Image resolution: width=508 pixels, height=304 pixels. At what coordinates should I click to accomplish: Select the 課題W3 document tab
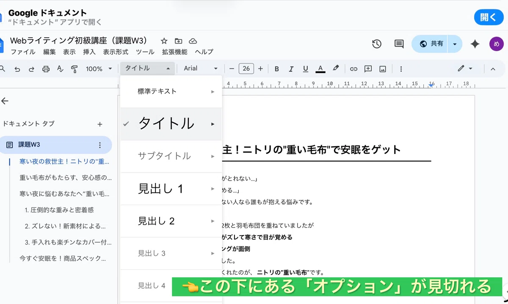tap(56, 145)
